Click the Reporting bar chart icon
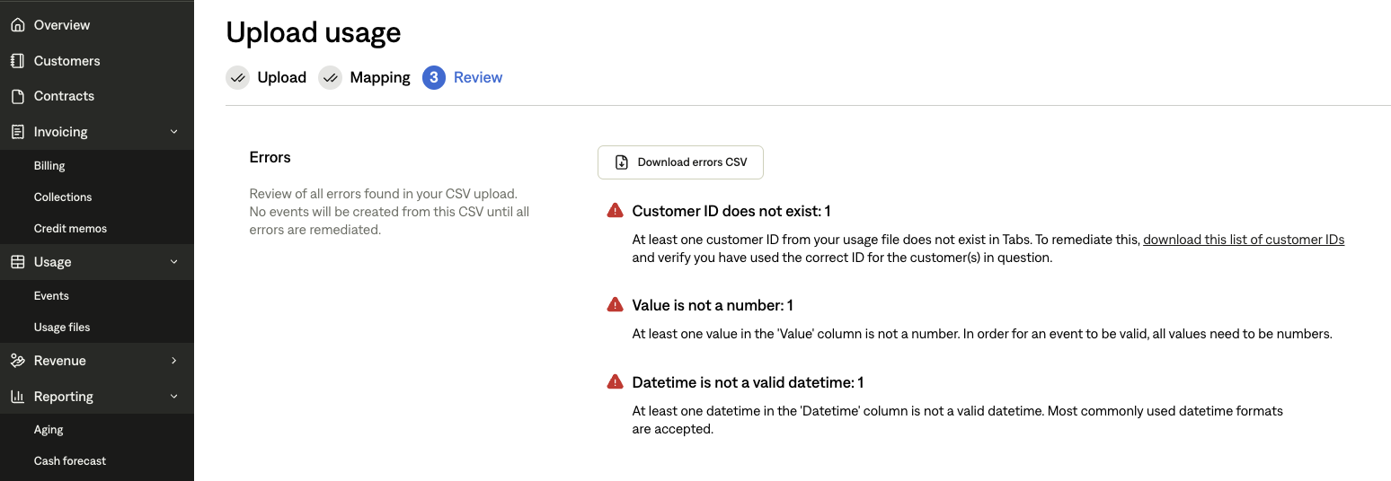The image size is (1391, 481). click(17, 397)
